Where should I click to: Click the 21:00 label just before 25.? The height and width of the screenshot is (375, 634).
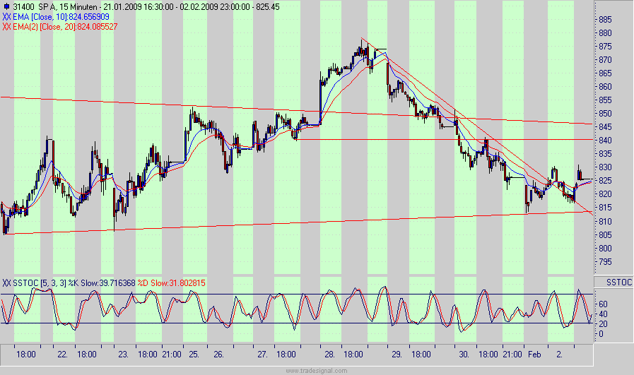tap(172, 355)
